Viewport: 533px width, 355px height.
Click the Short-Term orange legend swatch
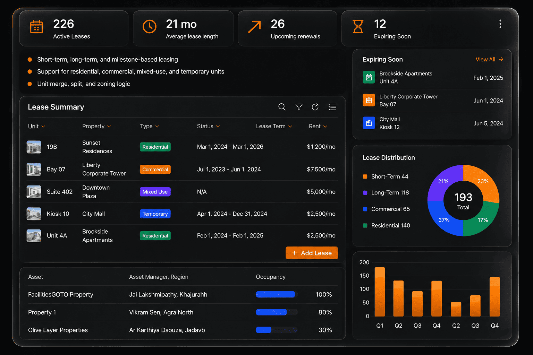[365, 176]
